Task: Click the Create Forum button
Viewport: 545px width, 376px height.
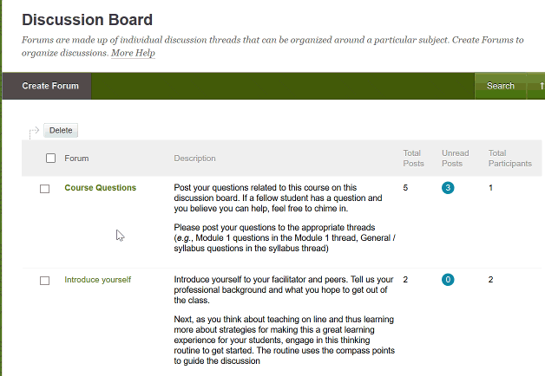Action: [50, 86]
